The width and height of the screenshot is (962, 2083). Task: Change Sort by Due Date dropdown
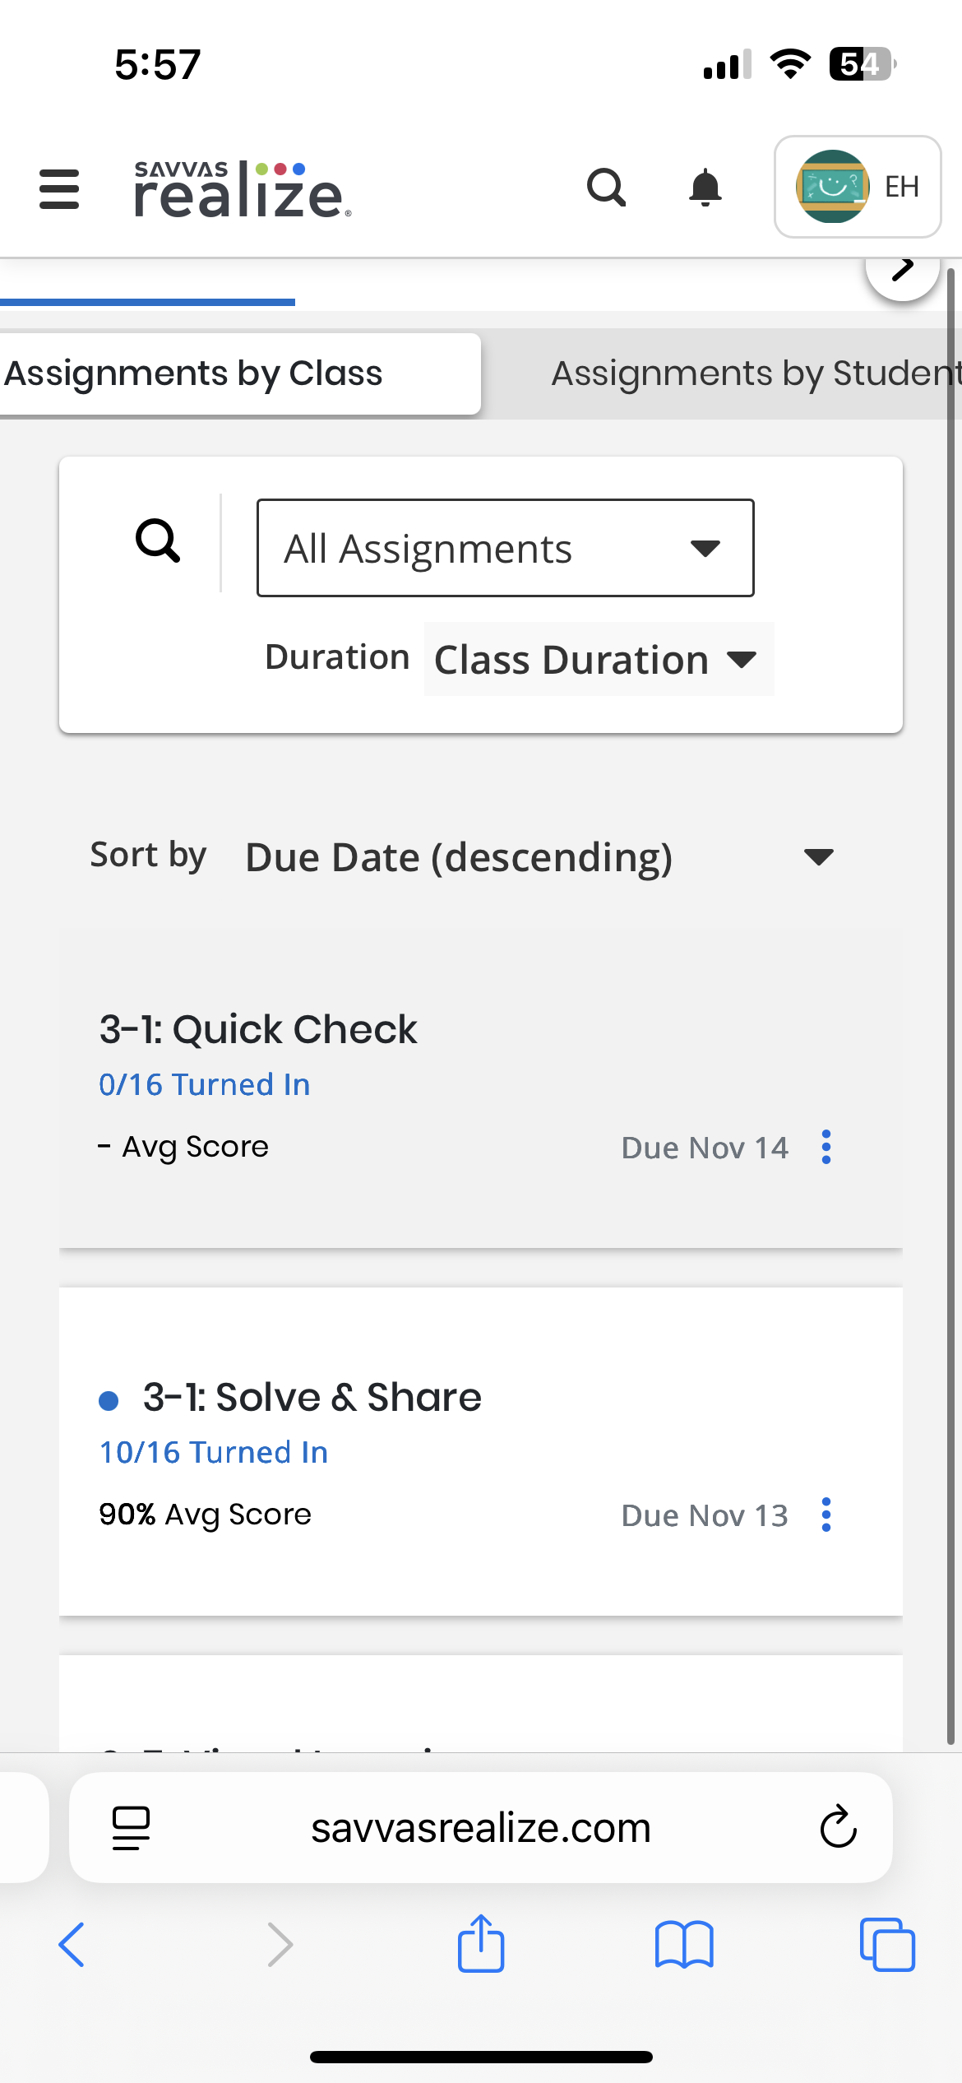(539, 857)
